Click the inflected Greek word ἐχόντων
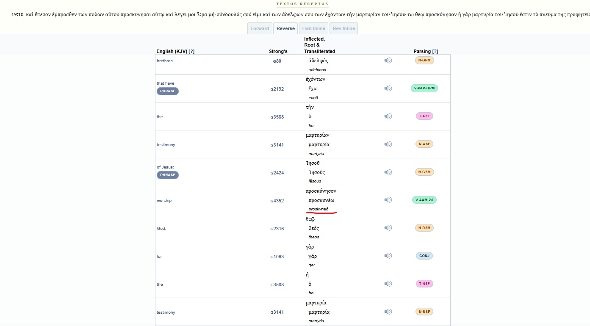This screenshot has width=590, height=326. coord(316,80)
